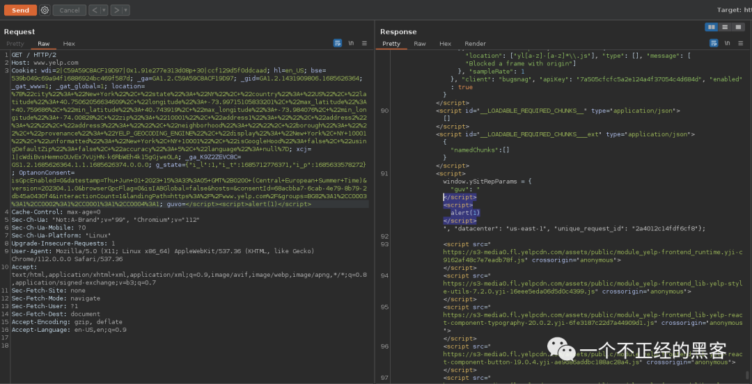Click the Cancel button

click(70, 10)
